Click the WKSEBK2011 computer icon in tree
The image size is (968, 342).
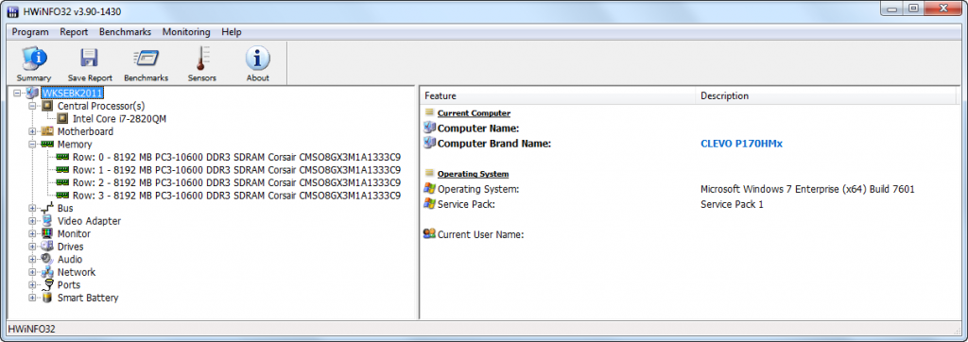tap(33, 94)
